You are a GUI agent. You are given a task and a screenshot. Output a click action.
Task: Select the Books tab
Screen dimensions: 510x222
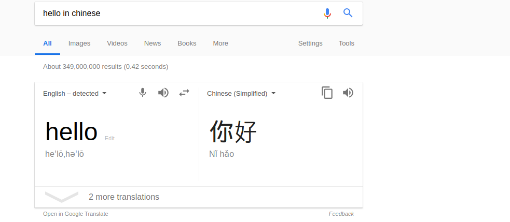point(187,43)
